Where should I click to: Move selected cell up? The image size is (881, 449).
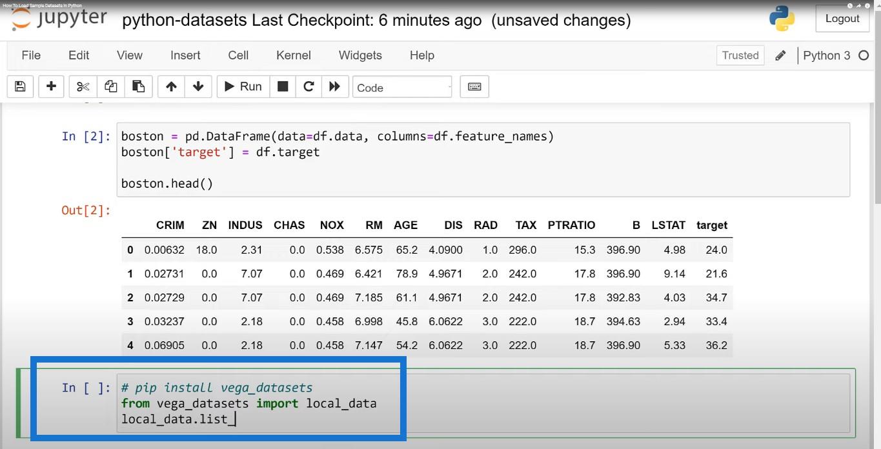pos(171,86)
